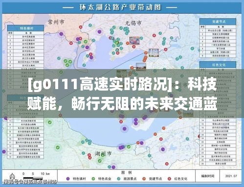Click the red 红色文化 legend icon

[170, 179]
